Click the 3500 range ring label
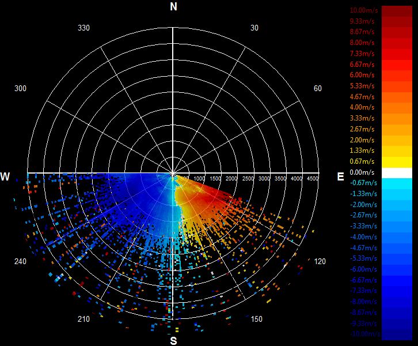The height and width of the screenshot is (346, 418). coord(280,179)
